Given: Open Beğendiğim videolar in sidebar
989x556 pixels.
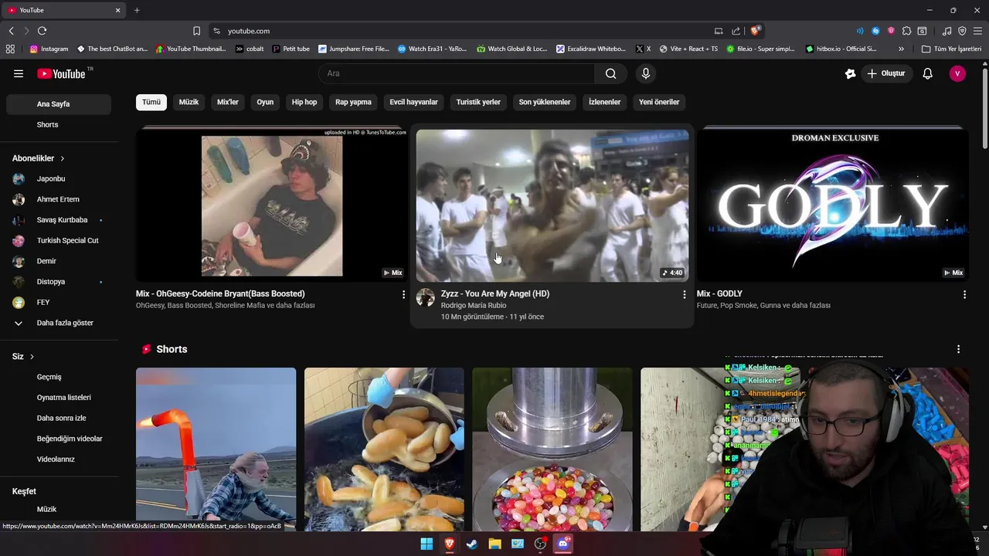Looking at the screenshot, I should pos(59,439).
